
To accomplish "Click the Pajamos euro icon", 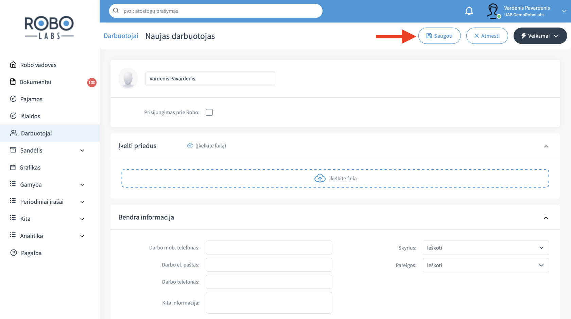I will (x=13, y=99).
